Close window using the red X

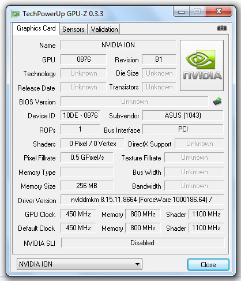point(219,12)
